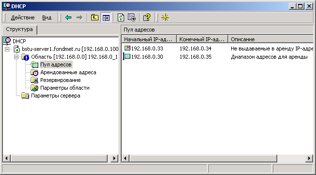Click the Back arrow toolbar icon
316x175 pixels.
(68, 18)
